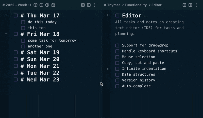203x118 pixels.
Task: Click the 'this too' text
Action: coord(37,28)
